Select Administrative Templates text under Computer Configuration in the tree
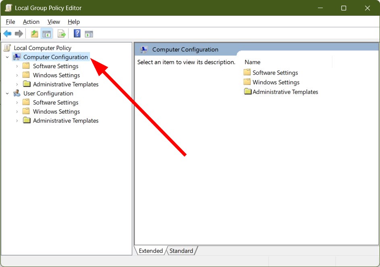The width and height of the screenshot is (380, 267). 66,84
